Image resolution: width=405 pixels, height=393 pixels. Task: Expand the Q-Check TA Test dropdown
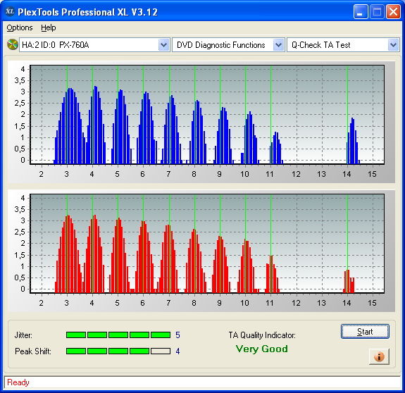(x=393, y=45)
